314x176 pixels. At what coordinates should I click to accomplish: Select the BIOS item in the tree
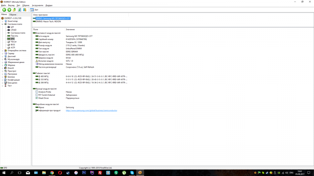point(13,45)
